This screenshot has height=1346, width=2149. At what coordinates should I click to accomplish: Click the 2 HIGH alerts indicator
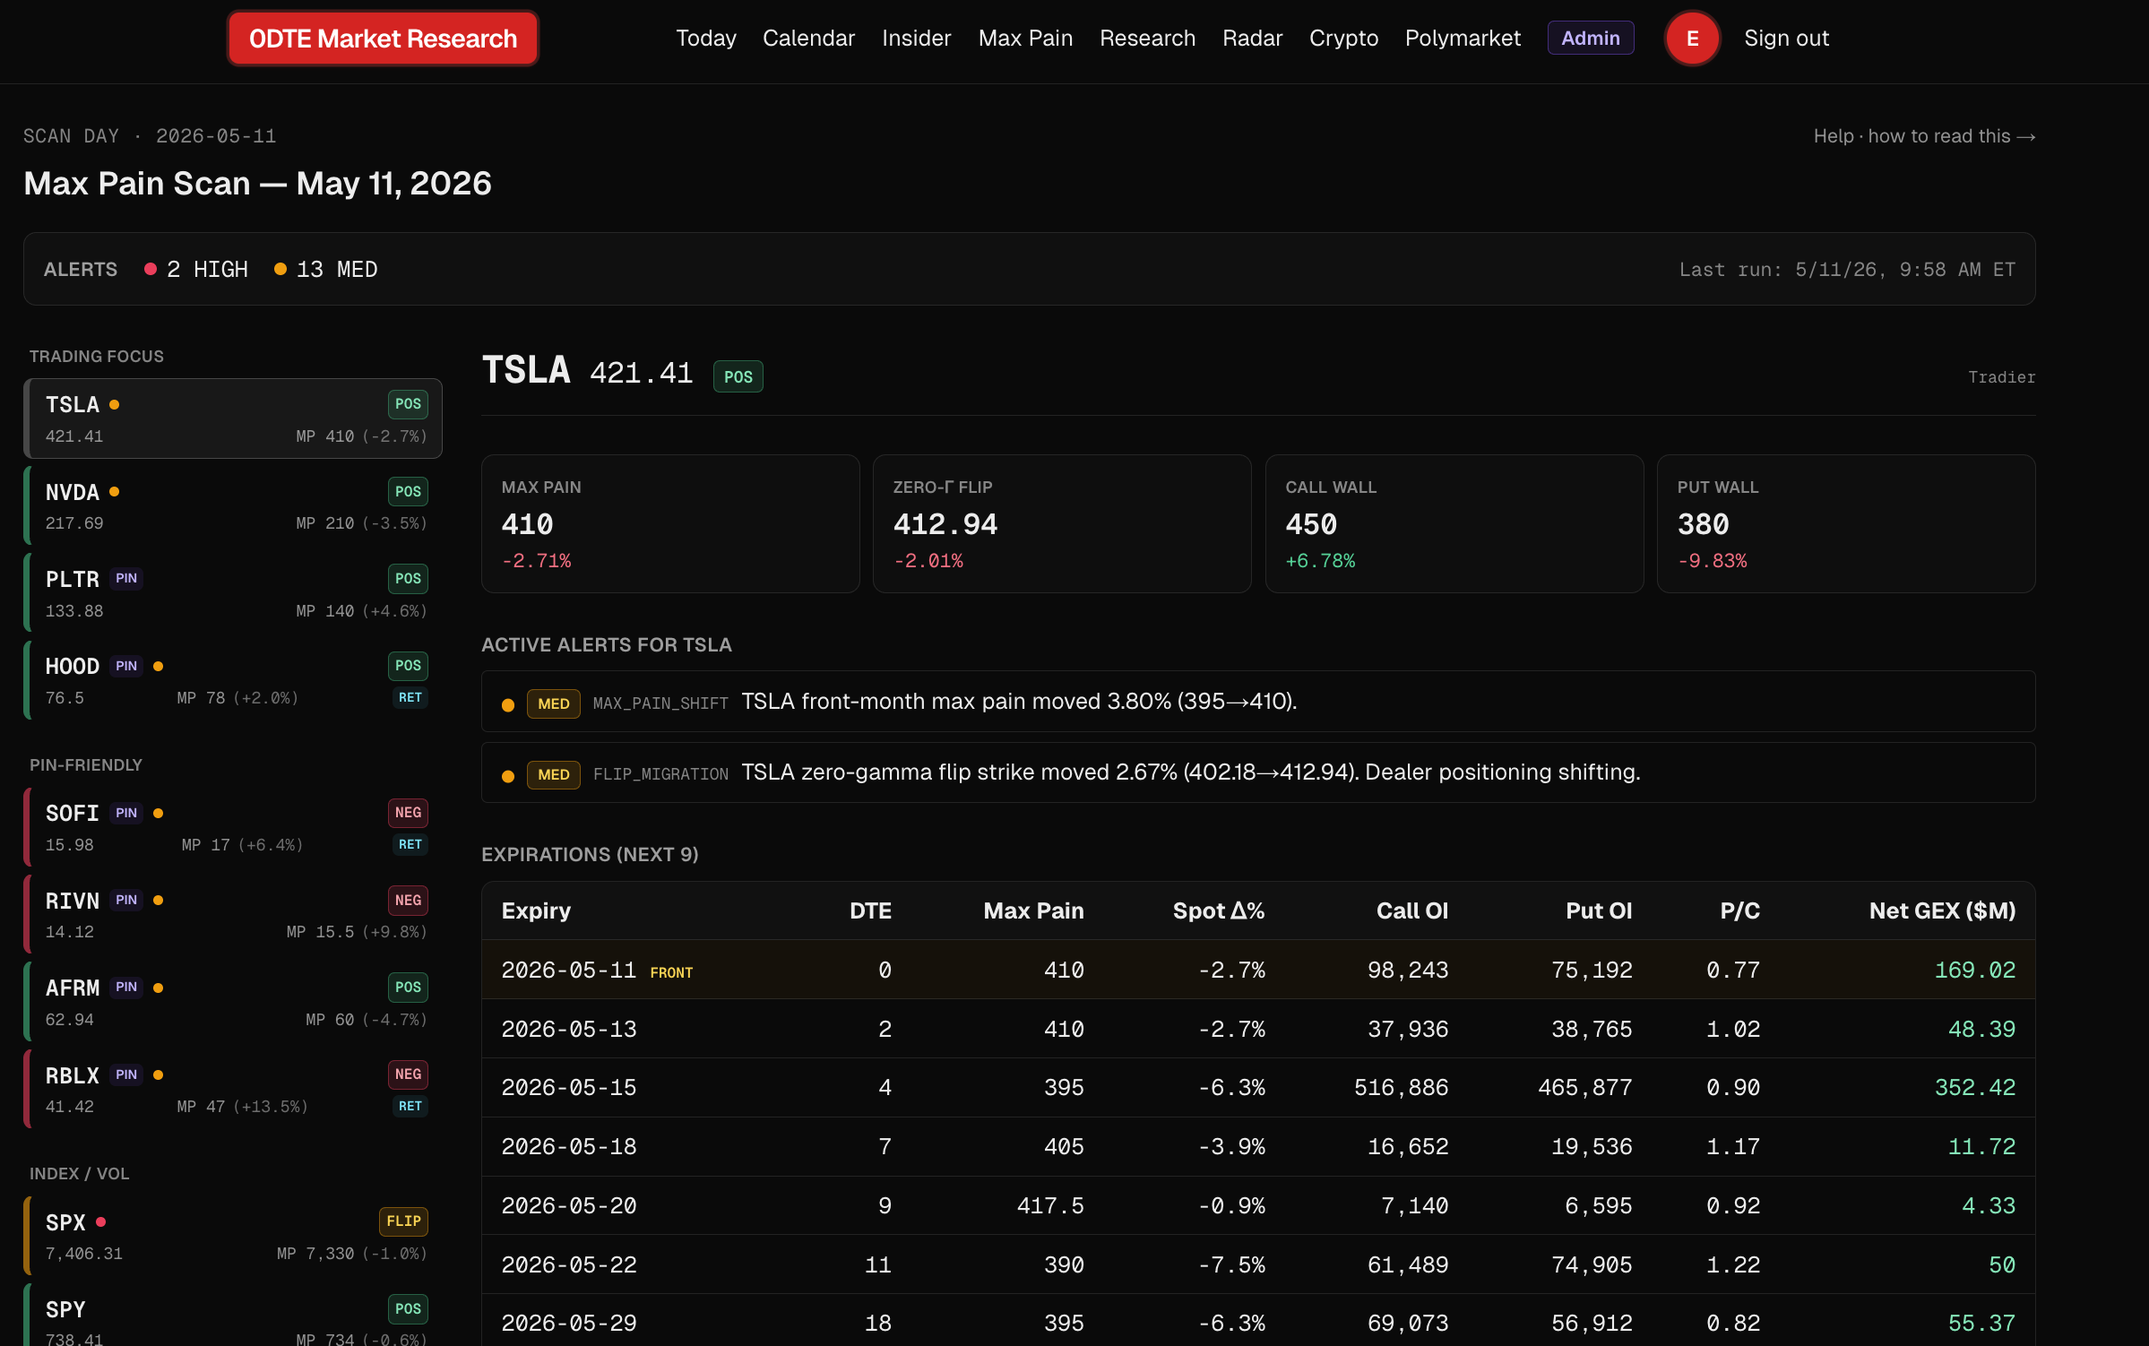point(196,270)
